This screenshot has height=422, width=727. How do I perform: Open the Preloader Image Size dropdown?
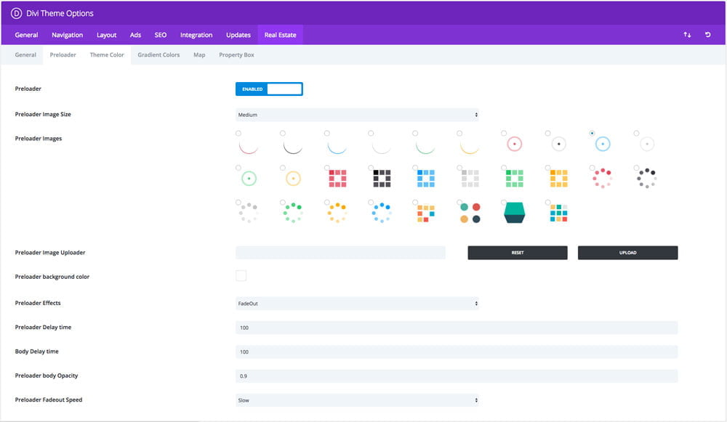coord(357,115)
